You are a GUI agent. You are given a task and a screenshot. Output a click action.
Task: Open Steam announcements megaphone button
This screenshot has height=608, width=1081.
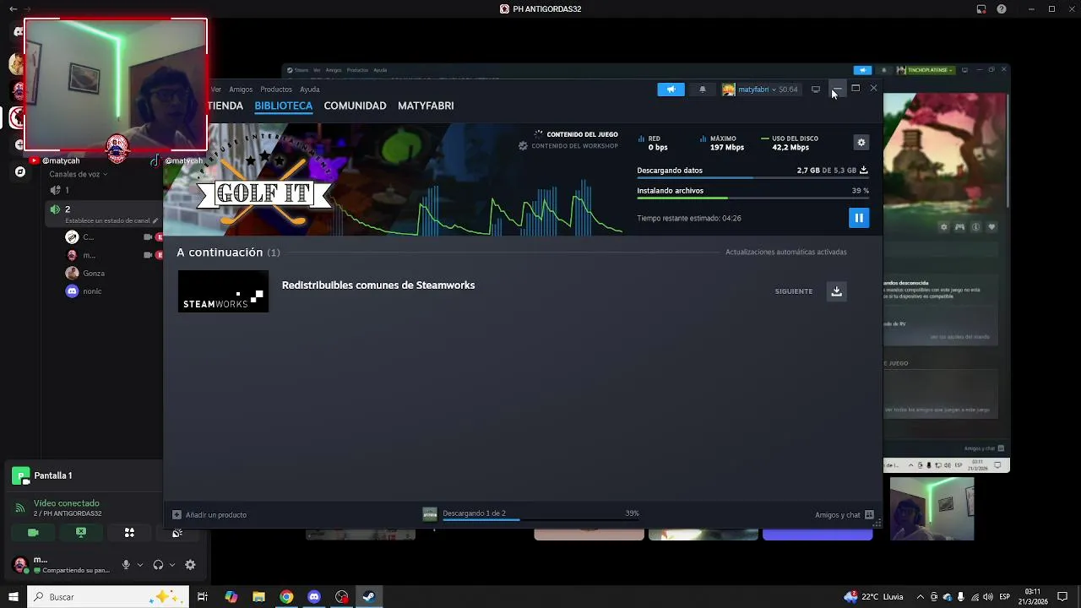(671, 90)
